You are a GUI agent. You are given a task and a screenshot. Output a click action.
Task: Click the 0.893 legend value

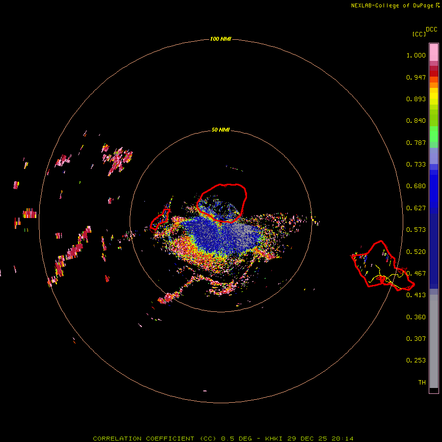416,99
